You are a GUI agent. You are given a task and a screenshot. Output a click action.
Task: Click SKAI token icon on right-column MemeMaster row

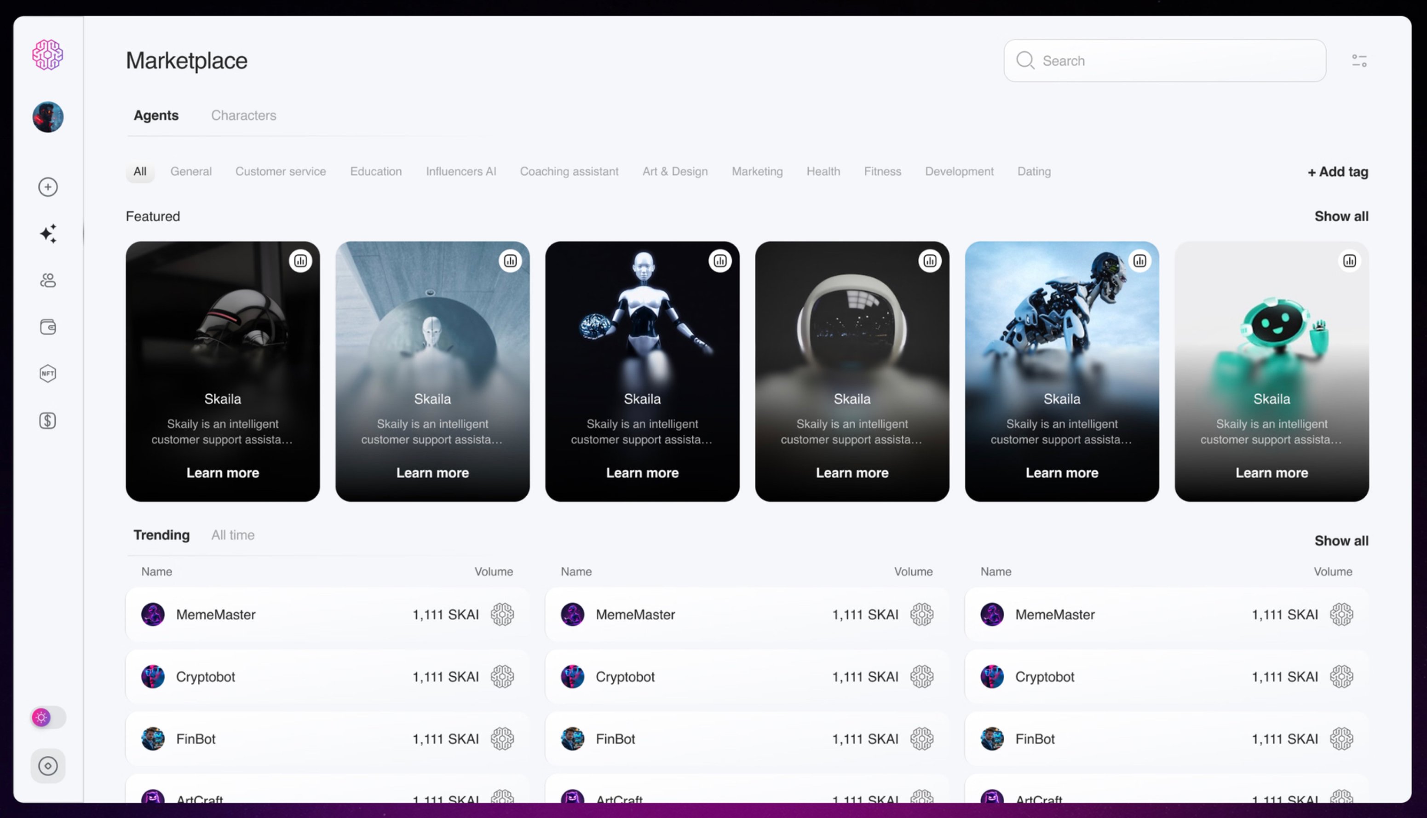click(1341, 615)
